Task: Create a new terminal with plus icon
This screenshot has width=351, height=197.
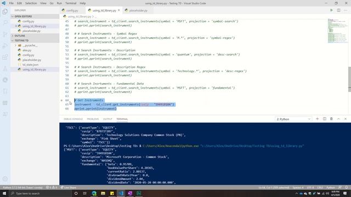Action: point(317,119)
